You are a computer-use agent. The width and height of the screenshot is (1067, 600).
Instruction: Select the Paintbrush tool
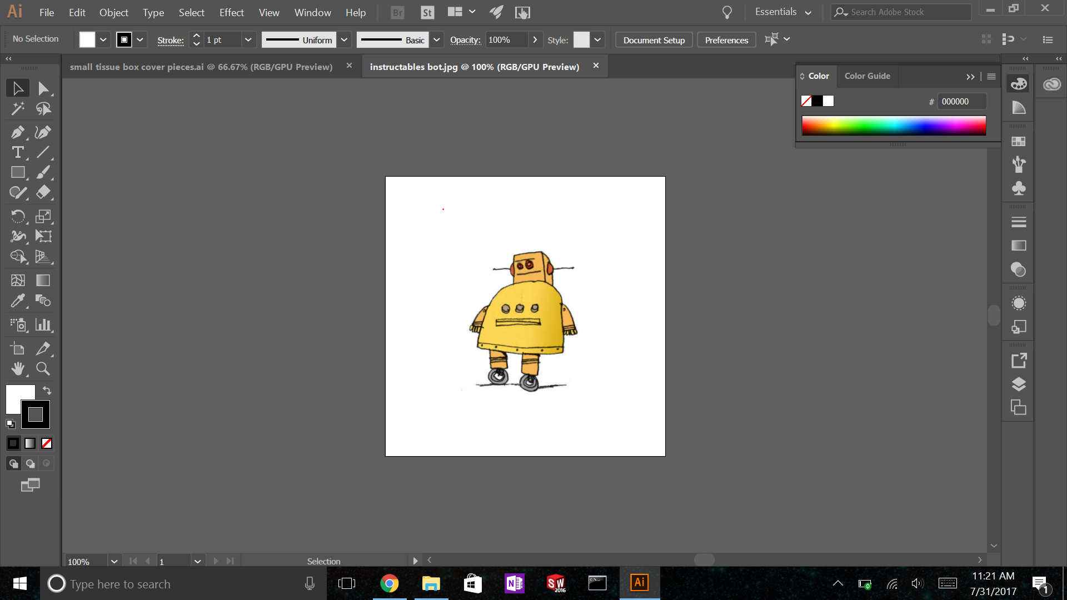click(x=43, y=172)
